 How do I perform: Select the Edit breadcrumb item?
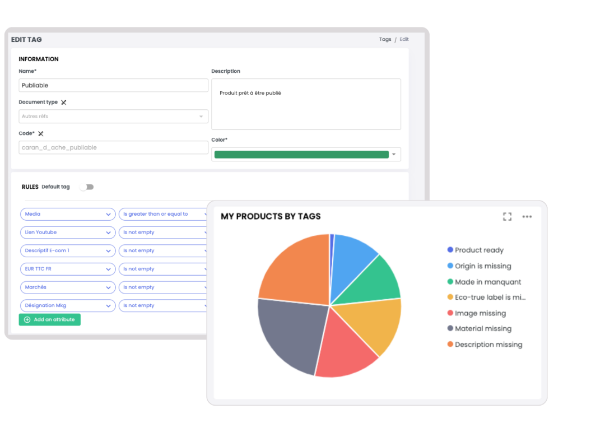(x=404, y=39)
